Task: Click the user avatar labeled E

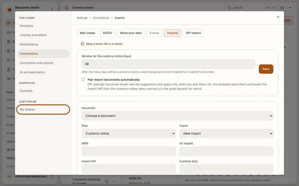Action: pos(10,177)
